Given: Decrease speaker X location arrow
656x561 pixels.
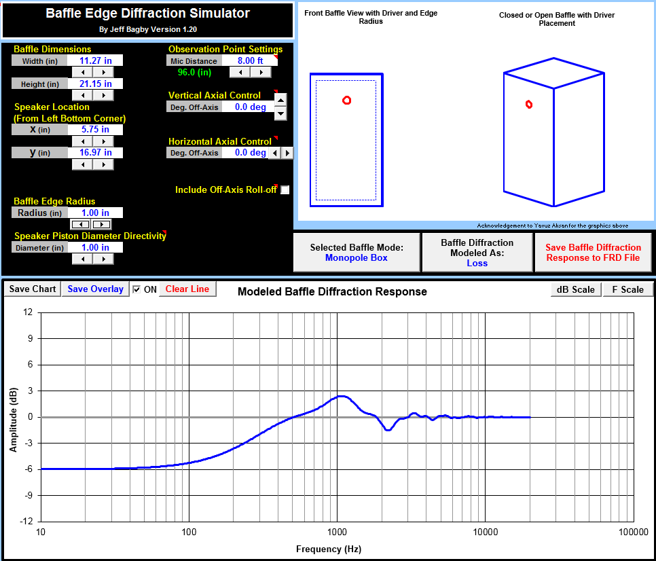Looking at the screenshot, I should coord(82,141).
